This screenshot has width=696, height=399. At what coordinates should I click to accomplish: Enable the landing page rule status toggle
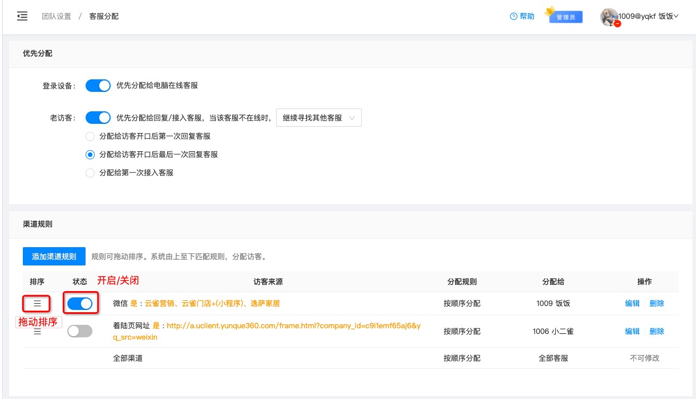pyautogui.click(x=80, y=331)
